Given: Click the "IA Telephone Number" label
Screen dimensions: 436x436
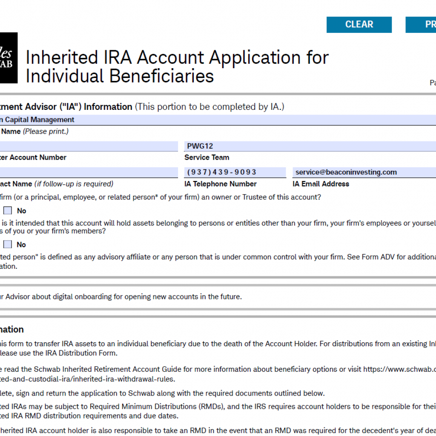Looking at the screenshot, I should [221, 184].
